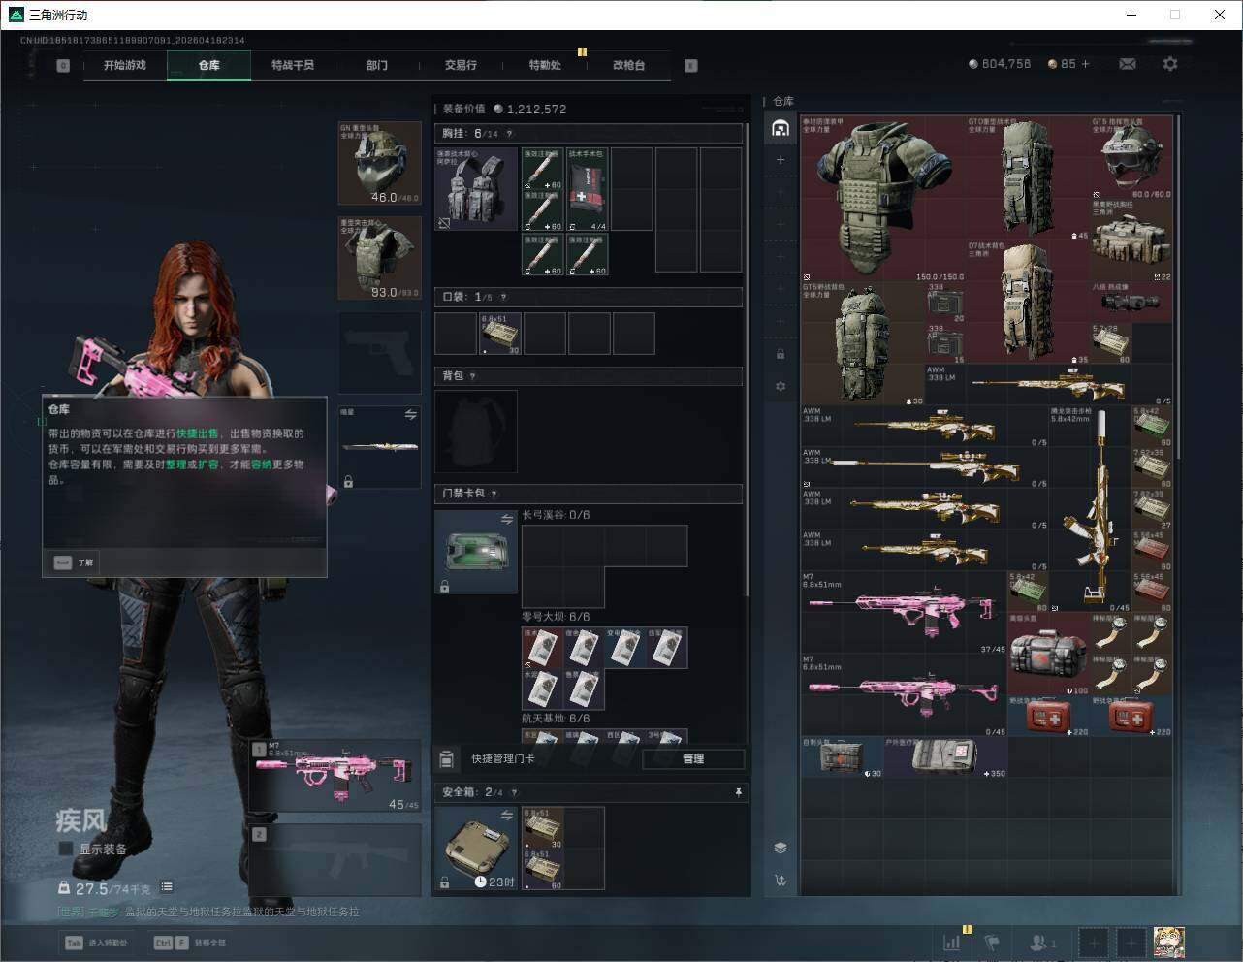Open the mail inbox envelope icon
This screenshot has height=962, width=1243.
1128,64
